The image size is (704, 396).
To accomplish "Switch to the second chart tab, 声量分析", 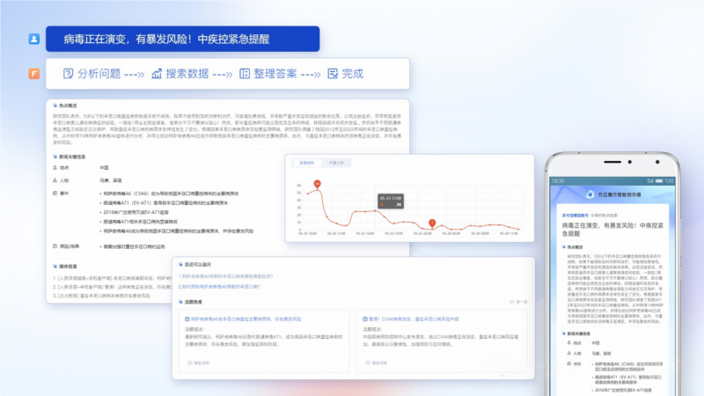I will tap(334, 163).
